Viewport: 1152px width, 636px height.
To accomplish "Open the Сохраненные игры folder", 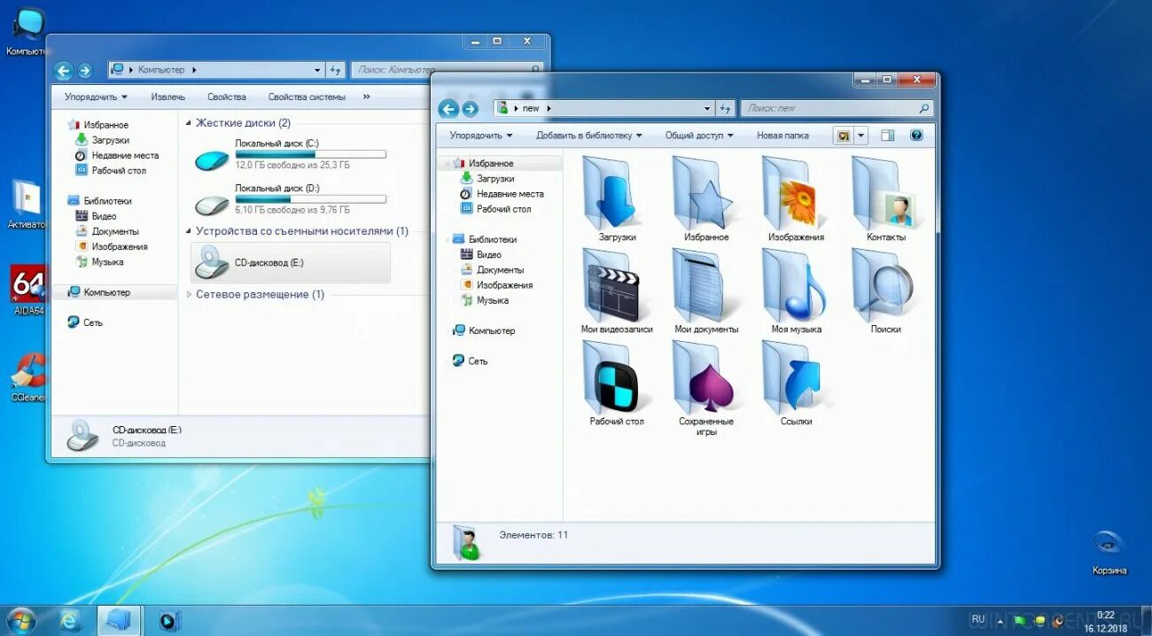I will point(706,388).
